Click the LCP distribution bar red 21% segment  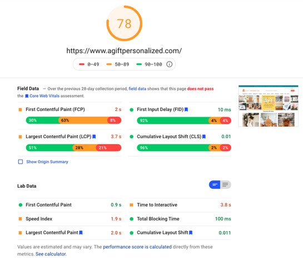click(108, 148)
